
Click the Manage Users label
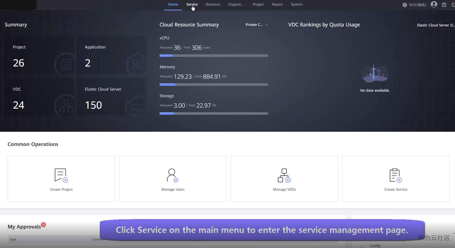coord(173,189)
